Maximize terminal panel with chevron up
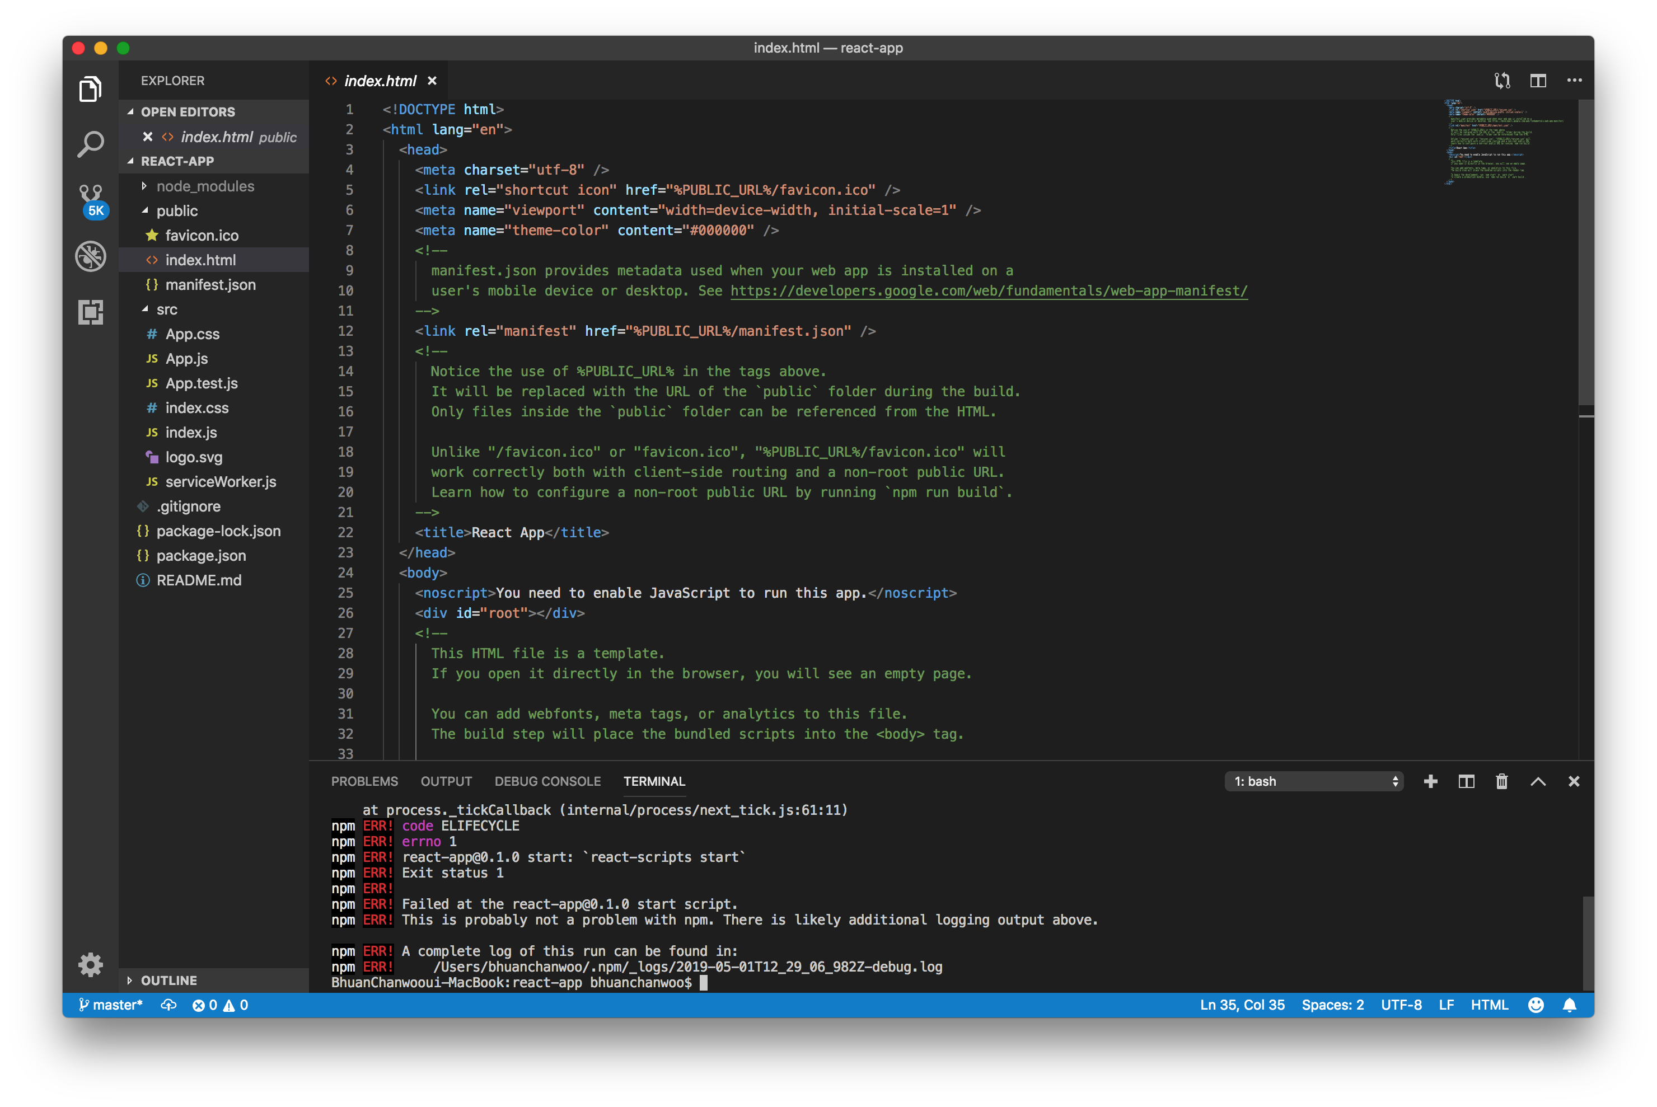This screenshot has width=1657, height=1107. point(1538,781)
